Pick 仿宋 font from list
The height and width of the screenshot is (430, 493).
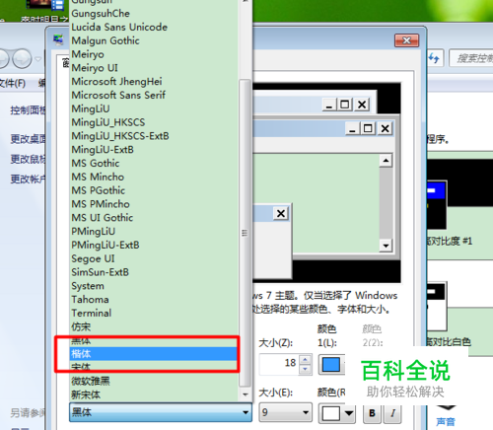pyautogui.click(x=154, y=327)
